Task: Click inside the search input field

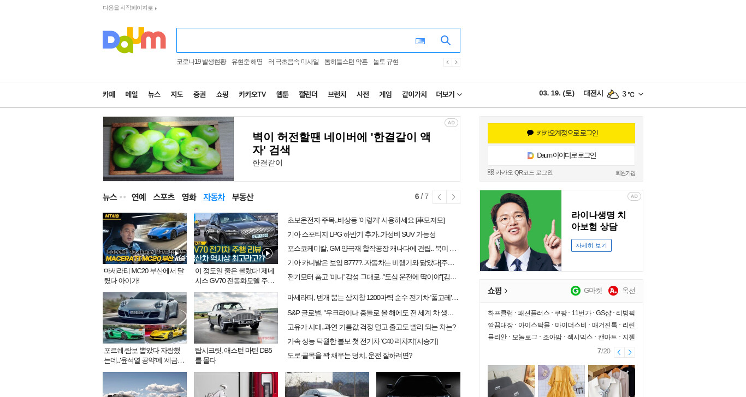Action: coord(295,40)
